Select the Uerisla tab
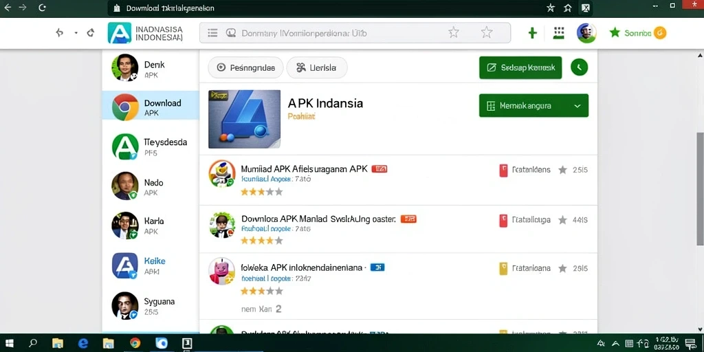Image resolution: width=704 pixels, height=352 pixels. click(316, 68)
